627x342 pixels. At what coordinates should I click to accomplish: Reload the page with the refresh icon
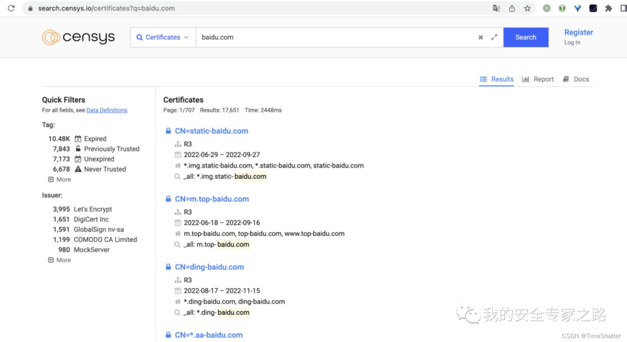tap(11, 8)
